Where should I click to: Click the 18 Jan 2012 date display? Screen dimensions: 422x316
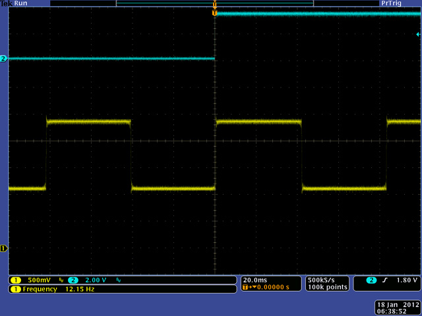396,305
